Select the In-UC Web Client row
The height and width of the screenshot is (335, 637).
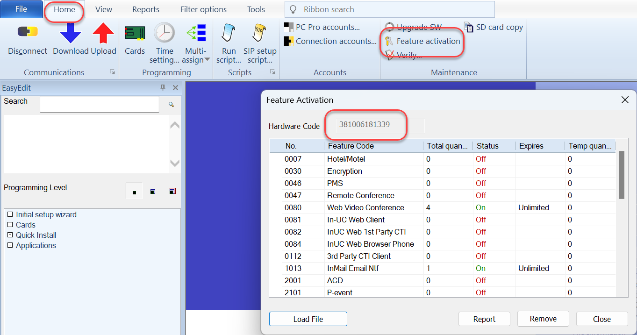(442, 220)
